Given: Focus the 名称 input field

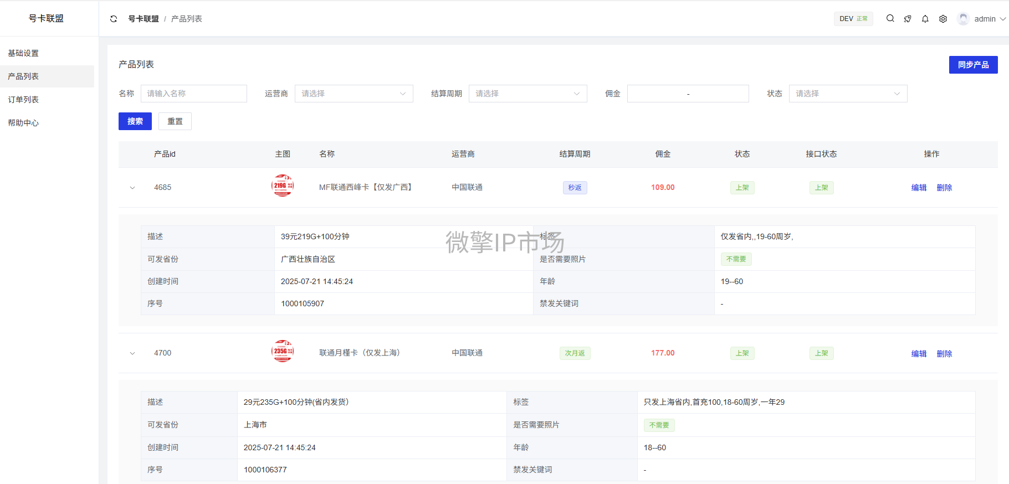Looking at the screenshot, I should click(193, 94).
